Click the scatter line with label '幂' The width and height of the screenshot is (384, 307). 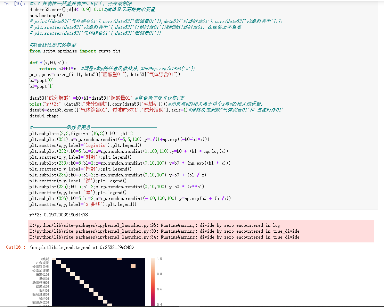coord(78,192)
